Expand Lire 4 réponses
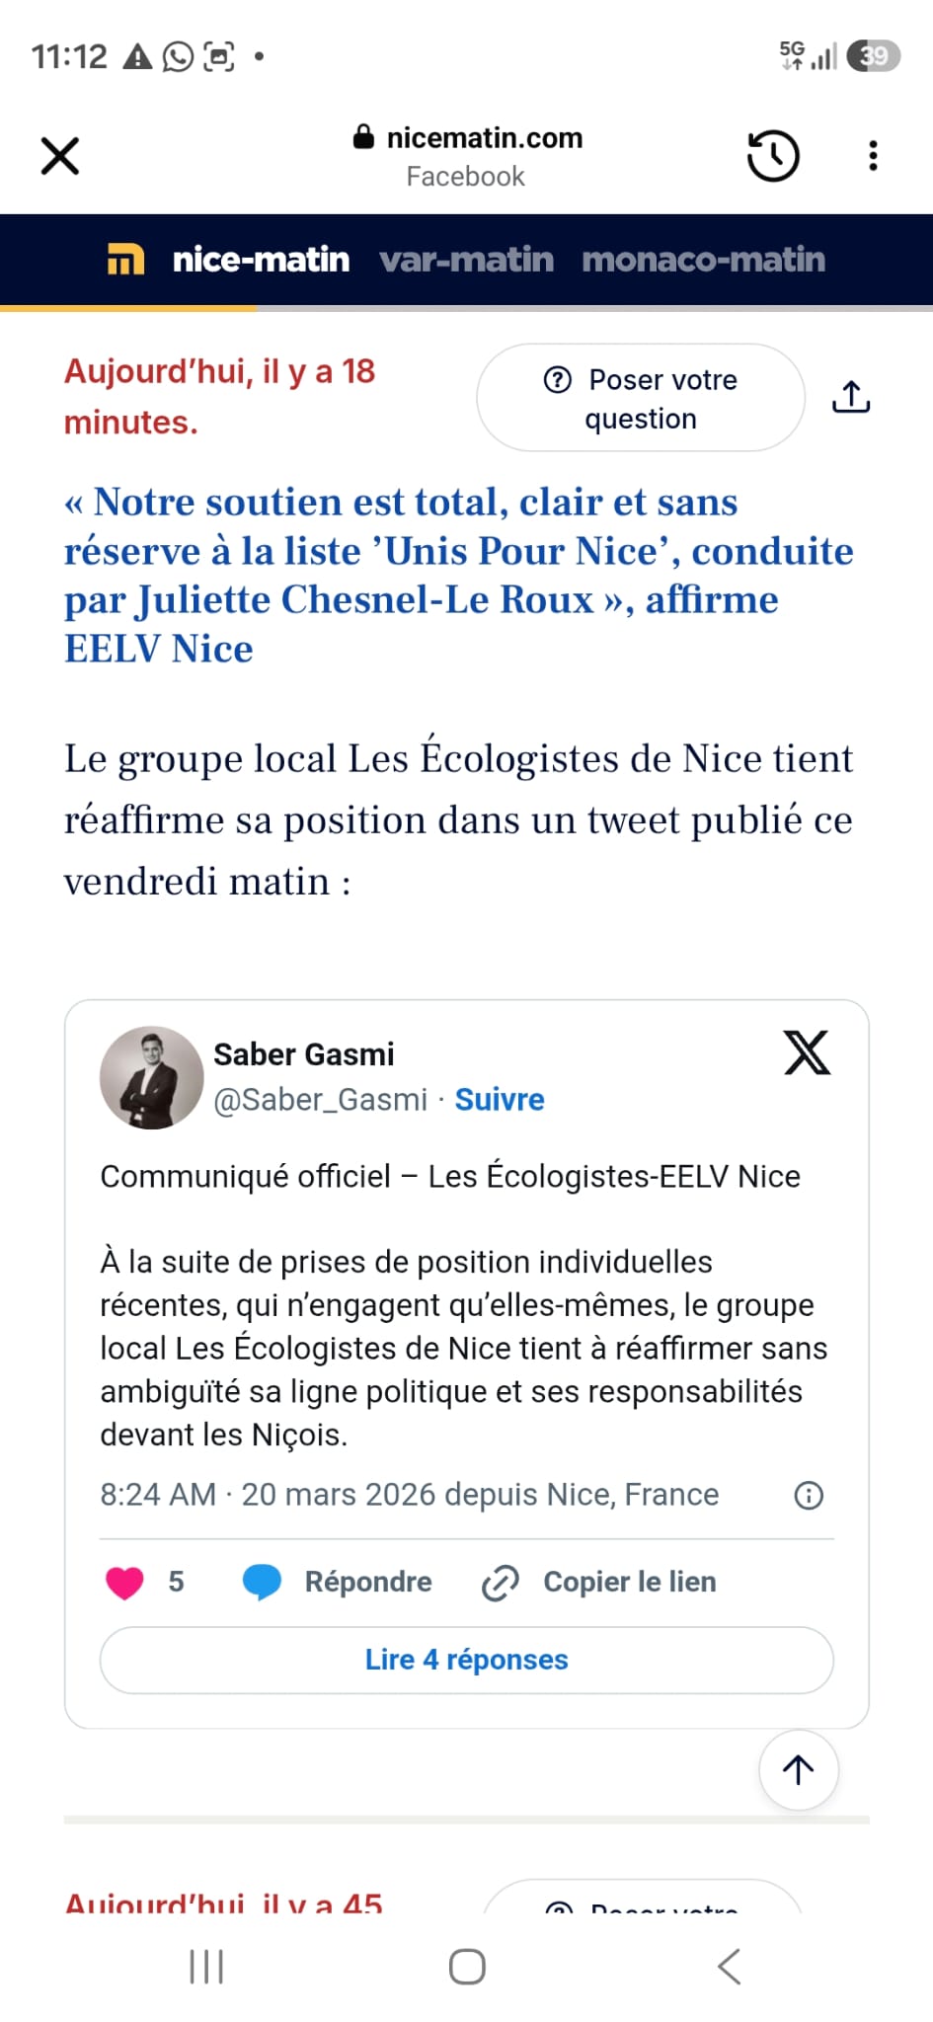 click(x=466, y=1660)
